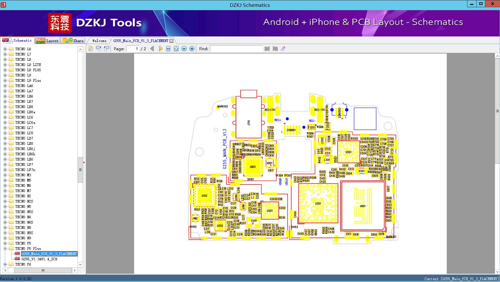Close the G255_Main_PCB_V1_3_PLACEMENT tab

tap(171, 41)
